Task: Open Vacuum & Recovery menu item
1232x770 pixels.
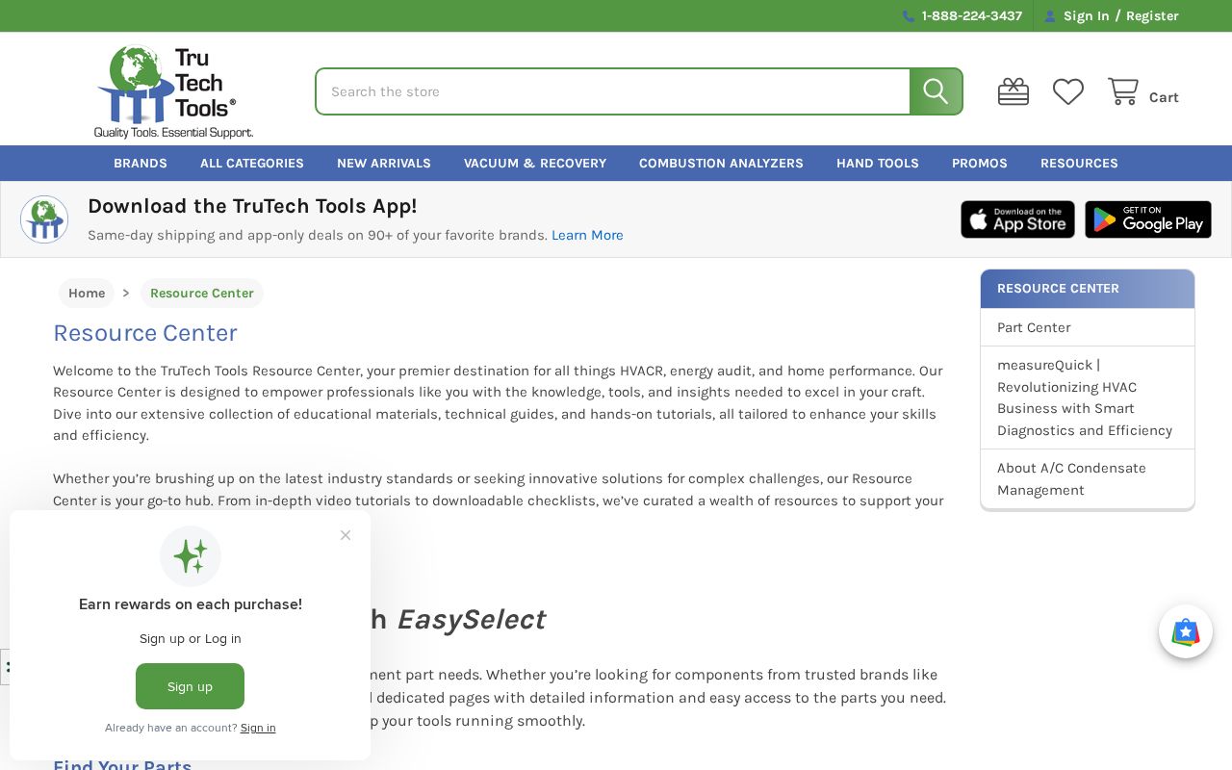Action: click(535, 164)
